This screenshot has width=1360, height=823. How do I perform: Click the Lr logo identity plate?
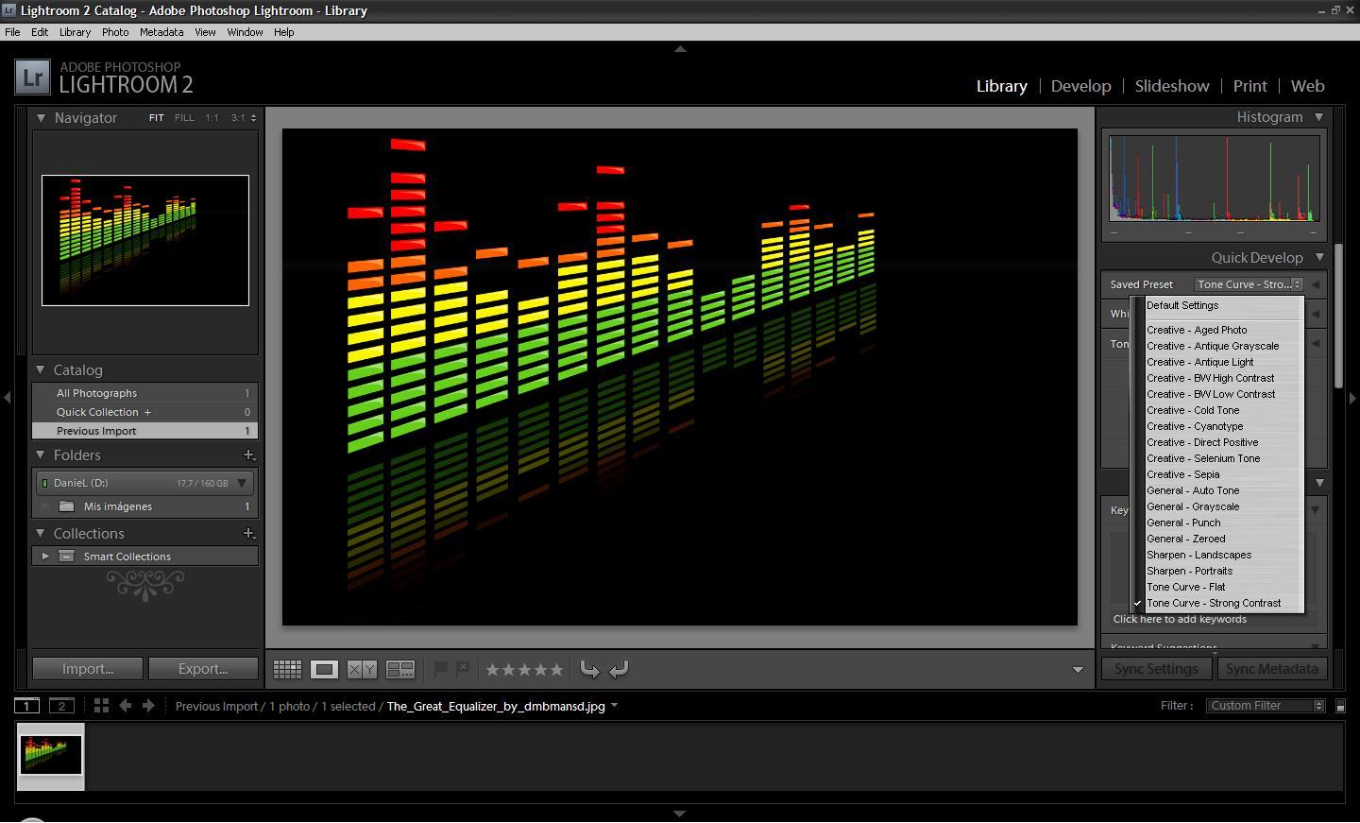point(32,77)
